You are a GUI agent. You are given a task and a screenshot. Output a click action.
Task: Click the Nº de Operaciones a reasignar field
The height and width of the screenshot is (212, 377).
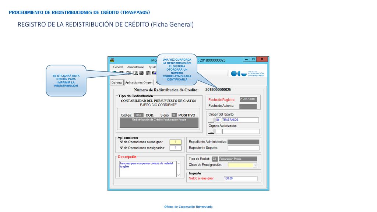175,142
